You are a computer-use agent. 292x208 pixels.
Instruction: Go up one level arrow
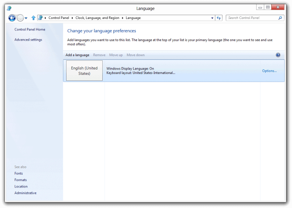coord(33,18)
